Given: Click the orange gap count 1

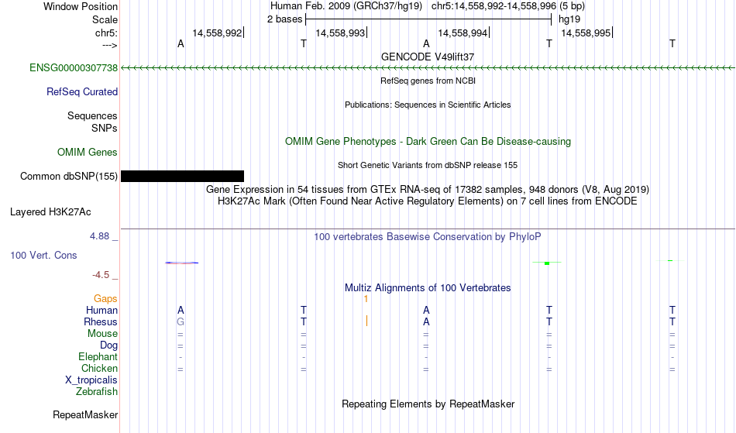Looking at the screenshot, I should tap(366, 299).
